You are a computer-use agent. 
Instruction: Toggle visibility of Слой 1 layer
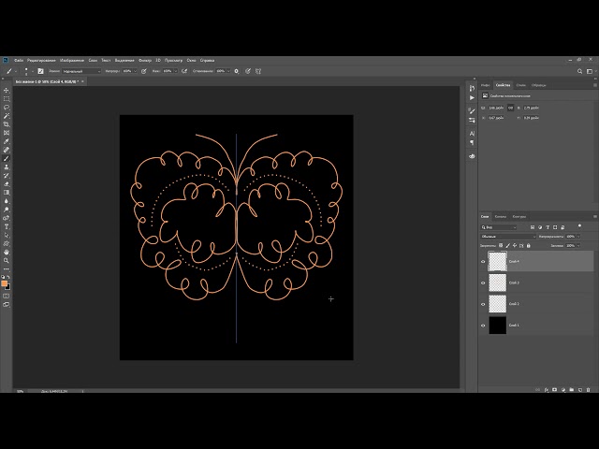483,326
